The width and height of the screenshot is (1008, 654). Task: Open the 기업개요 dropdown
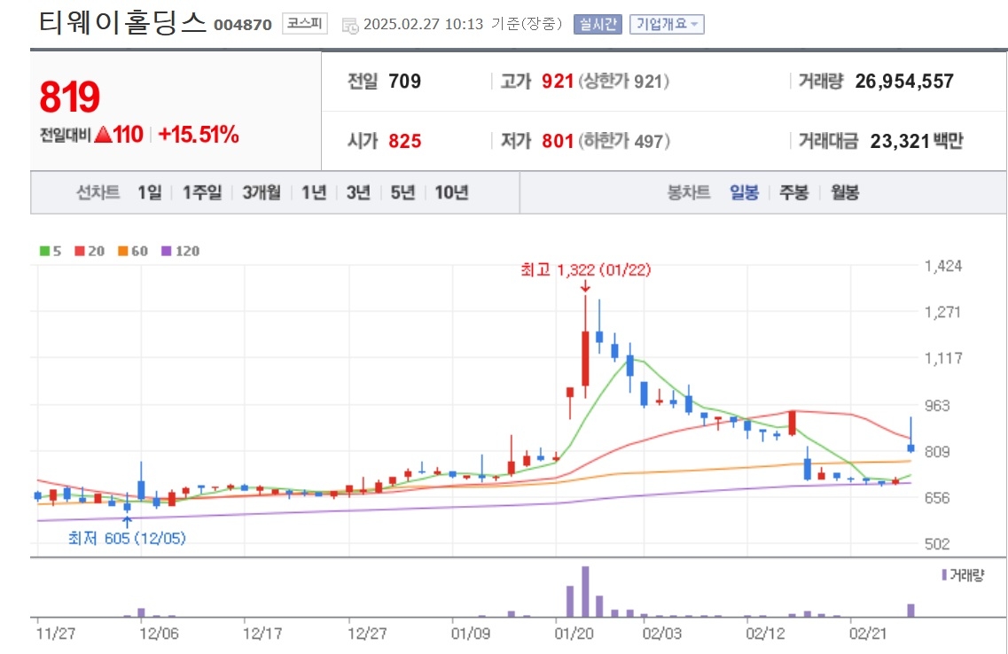(667, 25)
